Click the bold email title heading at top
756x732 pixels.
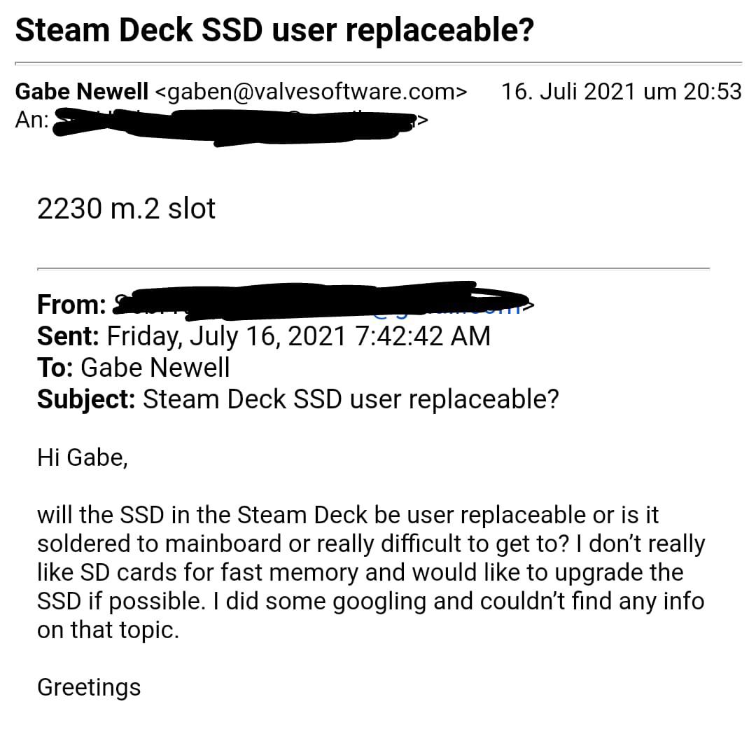click(274, 30)
